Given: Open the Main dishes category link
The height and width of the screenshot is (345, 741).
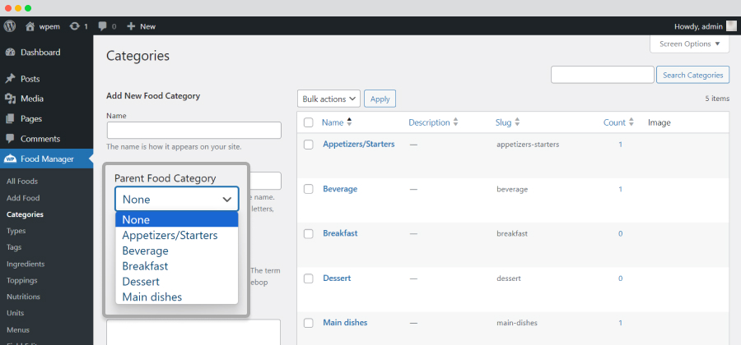Looking at the screenshot, I should 345,323.
